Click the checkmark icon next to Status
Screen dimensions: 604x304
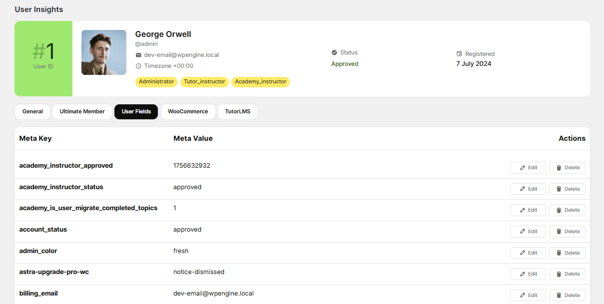pos(334,52)
